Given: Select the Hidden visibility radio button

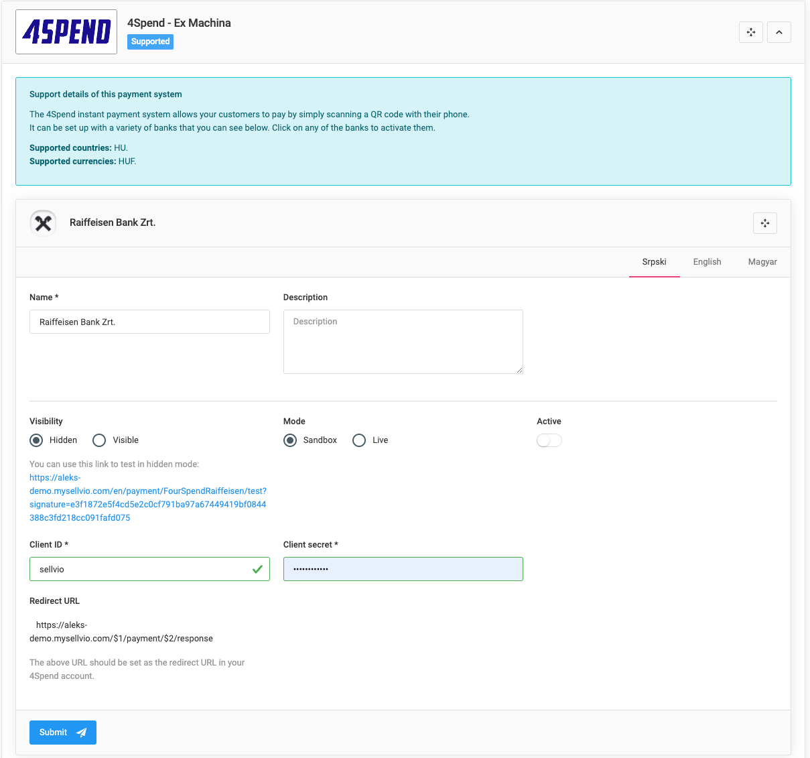Looking at the screenshot, I should tap(36, 440).
